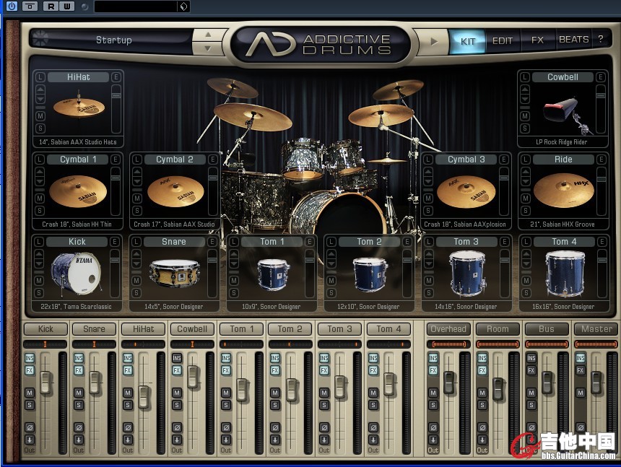The image size is (621, 467).
Task: Click the Overhead channel label button
Action: click(448, 329)
